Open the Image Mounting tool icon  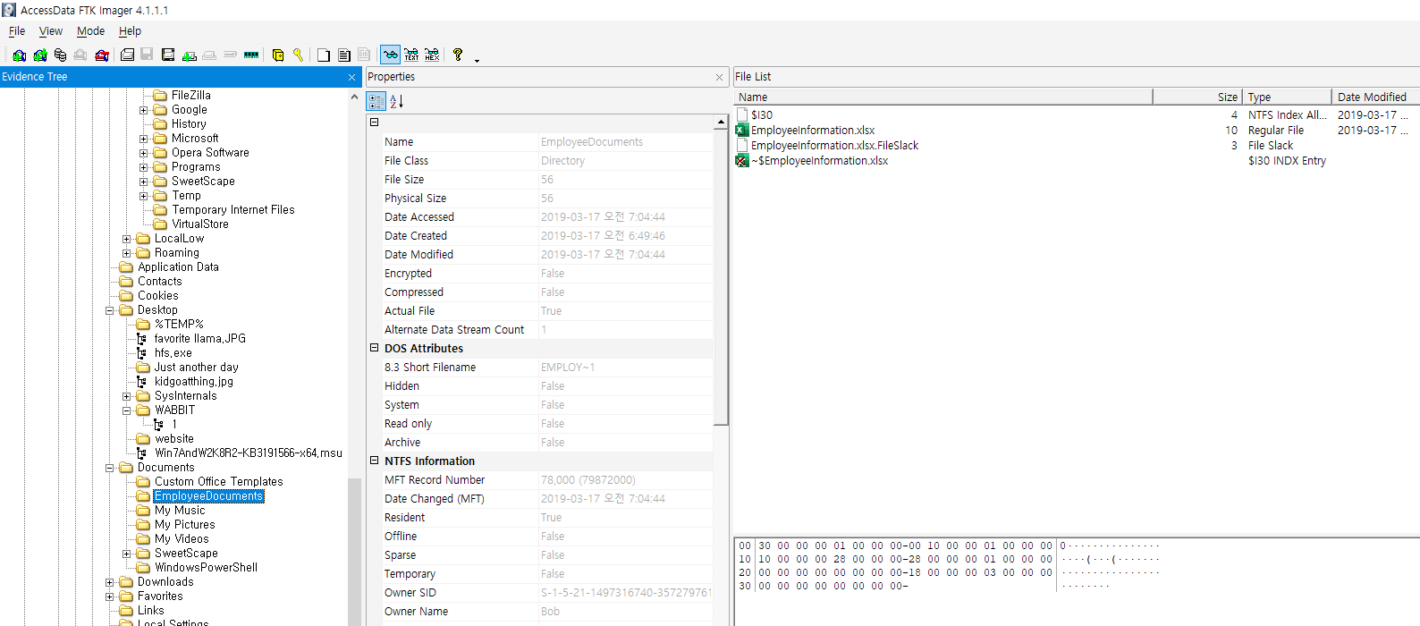[x=60, y=55]
